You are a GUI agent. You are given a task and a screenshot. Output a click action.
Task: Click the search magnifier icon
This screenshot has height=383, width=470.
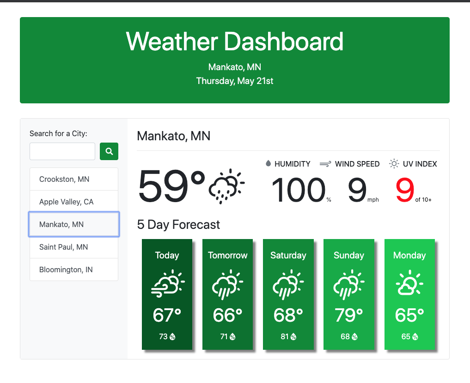[109, 151]
